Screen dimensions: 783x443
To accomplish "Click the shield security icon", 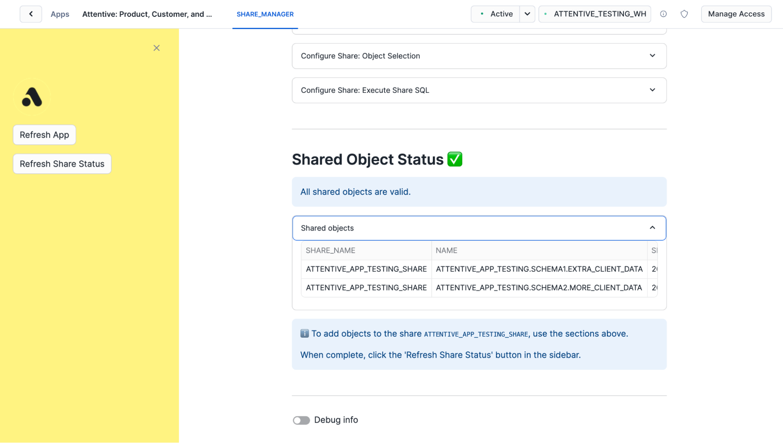I will [x=684, y=14].
